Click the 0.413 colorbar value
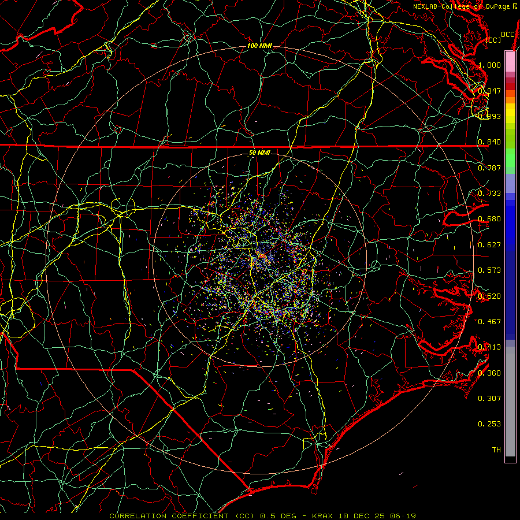Screen dimensions: 520x520 tap(489, 347)
